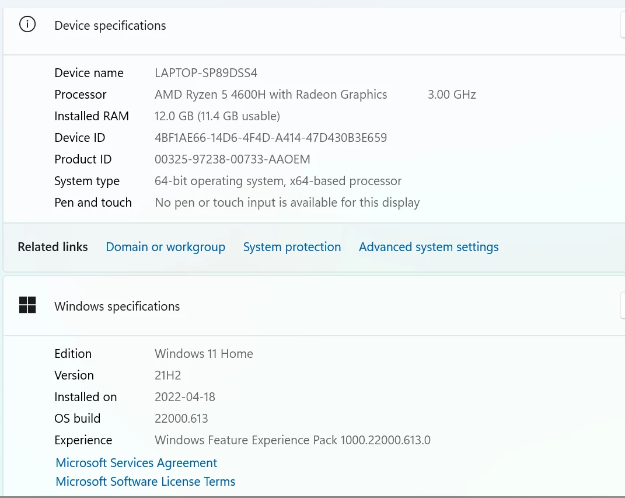Click the 3.00 GHz processor speed
625x498 pixels.
[x=452, y=95]
